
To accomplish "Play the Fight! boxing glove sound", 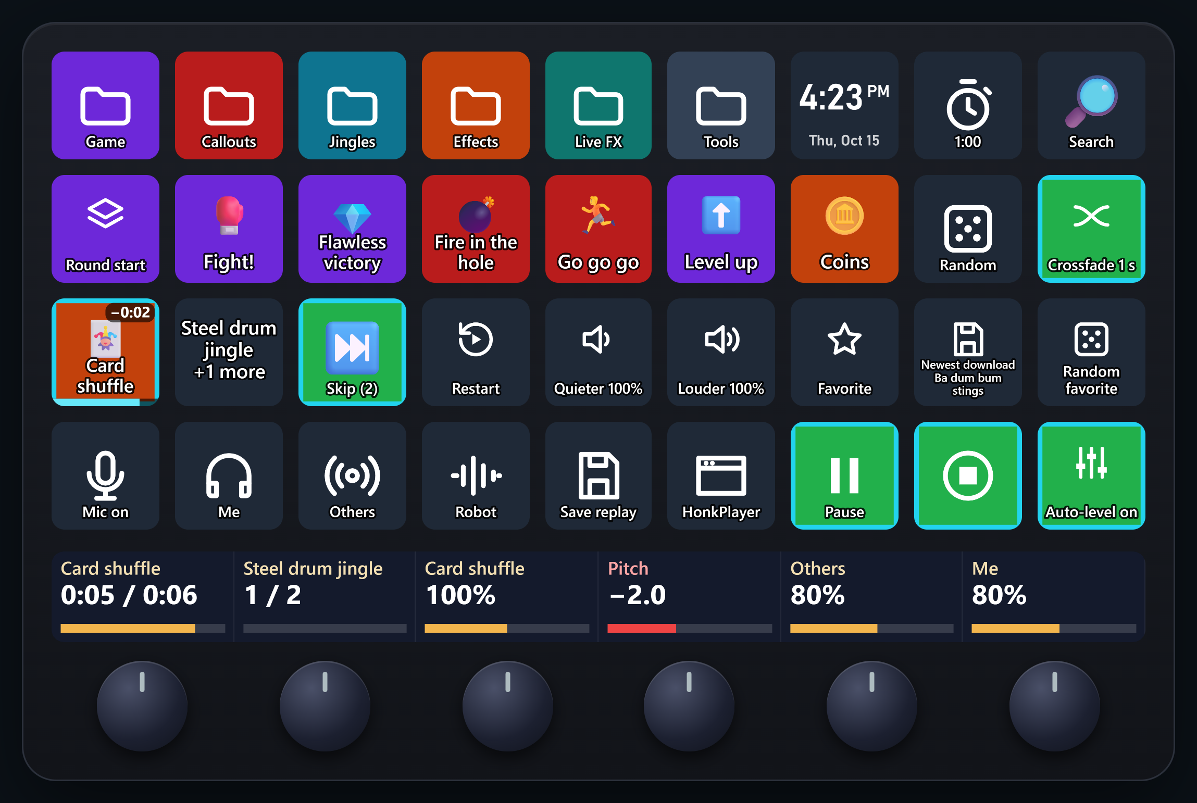I will tap(229, 229).
